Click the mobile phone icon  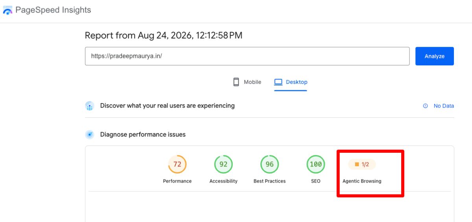(x=236, y=82)
